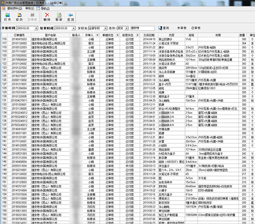Image resolution: width=255 pixels, height=224 pixels.
Task: Open the 帮助 menu
Action: [x=29, y=9]
